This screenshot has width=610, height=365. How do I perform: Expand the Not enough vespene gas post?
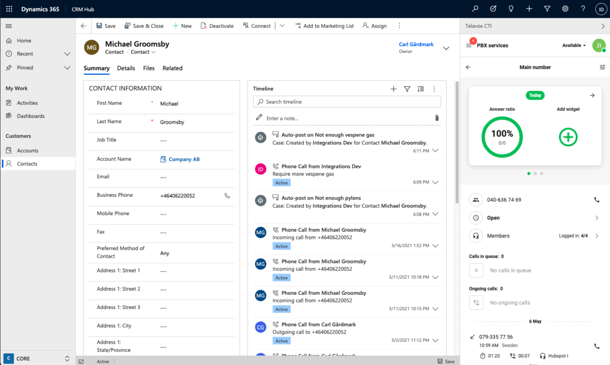click(x=435, y=151)
